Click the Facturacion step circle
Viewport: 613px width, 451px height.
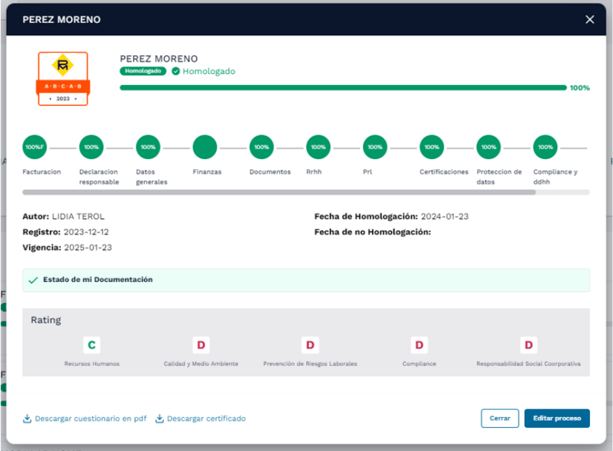click(x=35, y=147)
